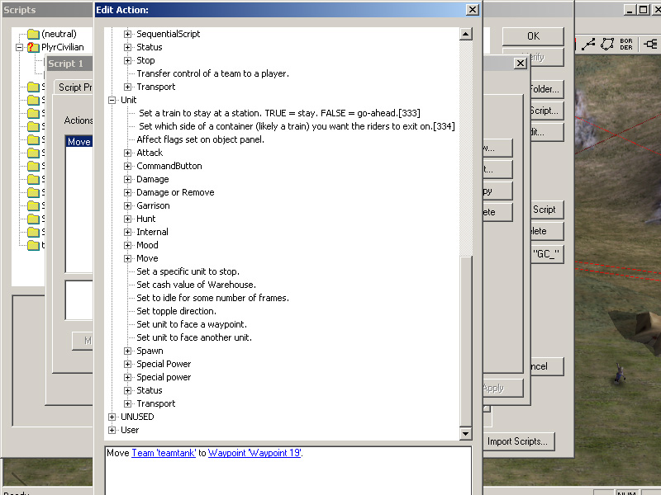Expand the UNUSED tree node

click(112, 417)
